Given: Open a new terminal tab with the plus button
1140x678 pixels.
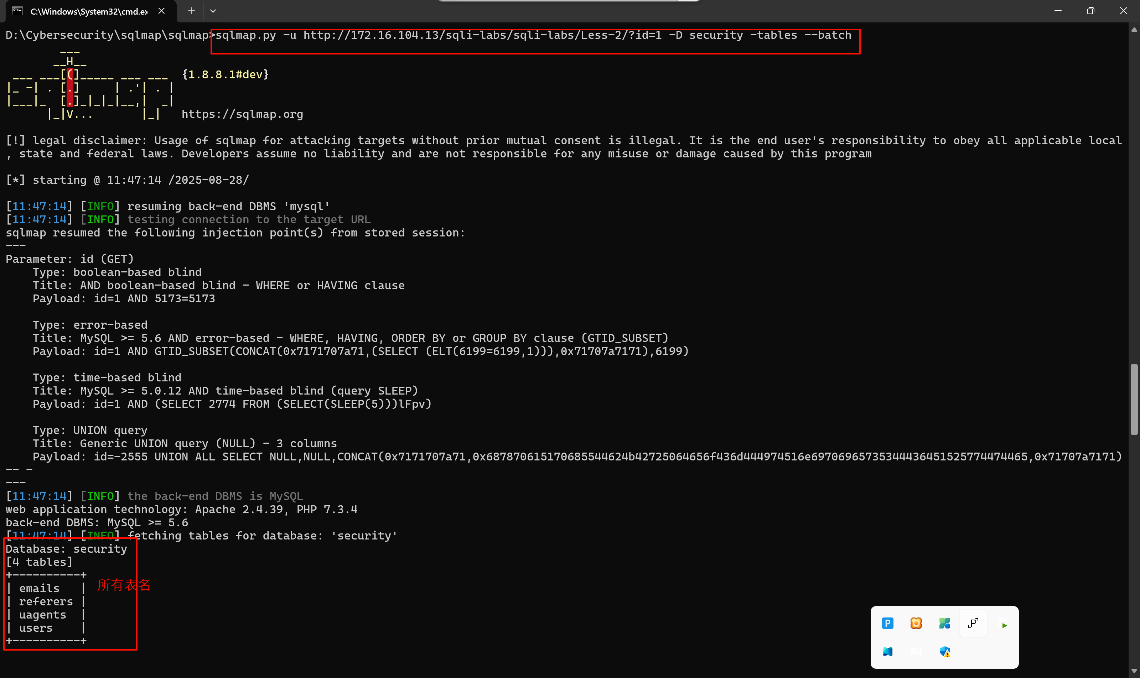Looking at the screenshot, I should click(192, 11).
